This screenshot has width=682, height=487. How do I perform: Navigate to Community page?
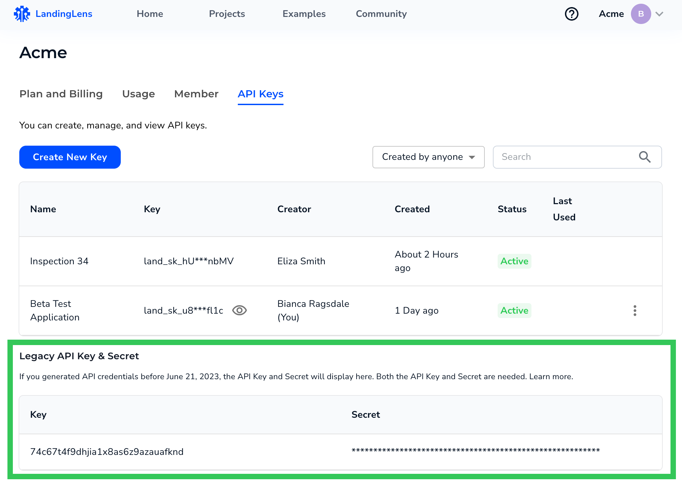point(381,14)
